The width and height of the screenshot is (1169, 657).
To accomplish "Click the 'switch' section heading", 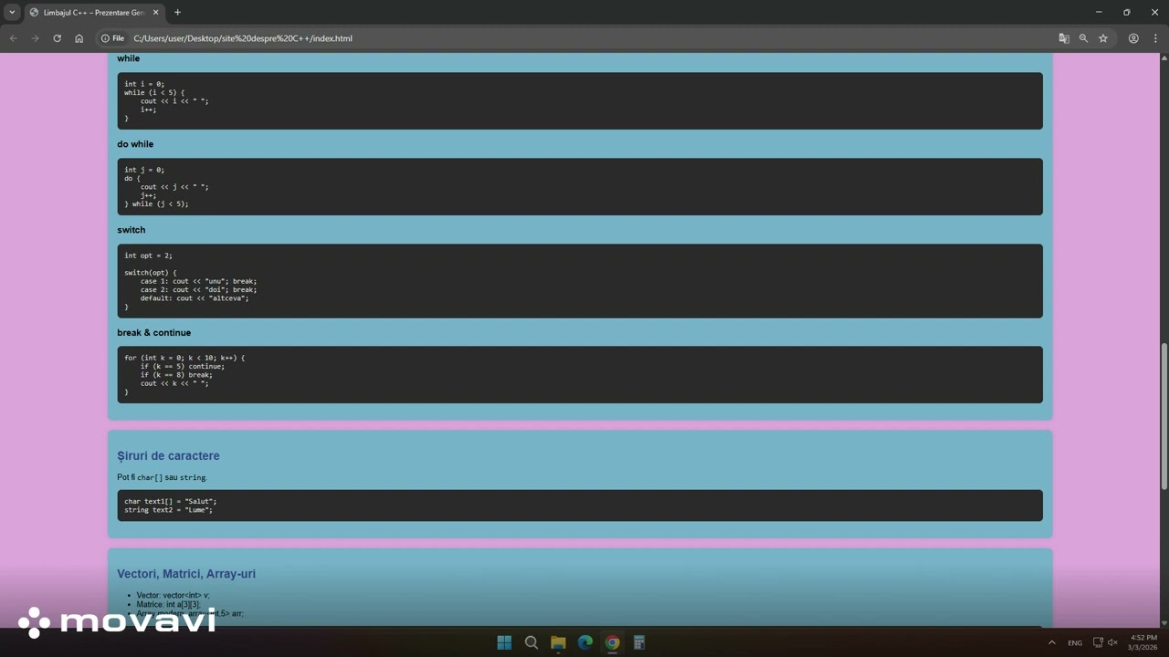I will point(131,230).
